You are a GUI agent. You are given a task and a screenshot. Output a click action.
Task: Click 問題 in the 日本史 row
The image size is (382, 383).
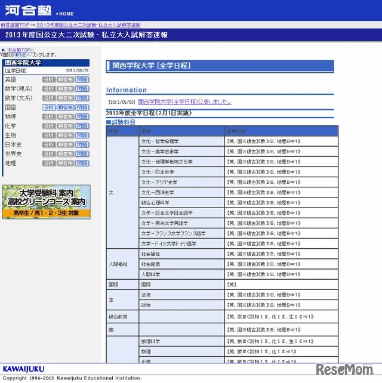pyautogui.click(x=82, y=144)
